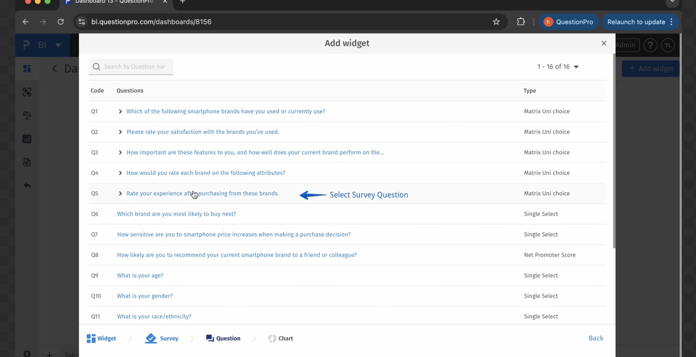Click the Chart step icon
Screen dimensions: 696x357
click(x=272, y=338)
